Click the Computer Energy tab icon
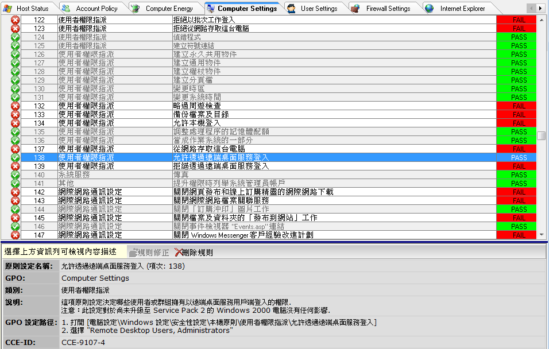 point(136,9)
